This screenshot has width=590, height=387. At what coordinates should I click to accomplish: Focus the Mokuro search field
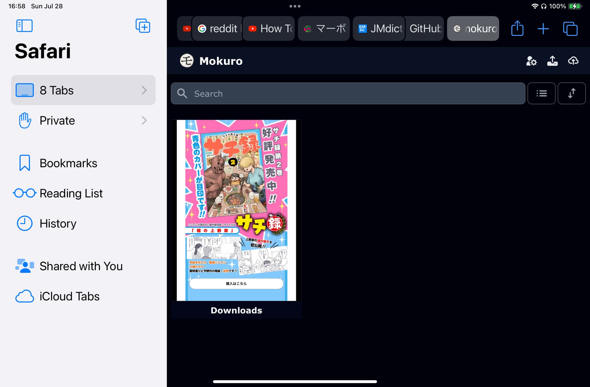(348, 93)
